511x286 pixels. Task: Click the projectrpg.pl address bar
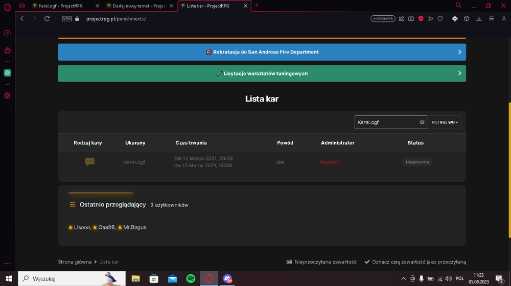pos(116,19)
